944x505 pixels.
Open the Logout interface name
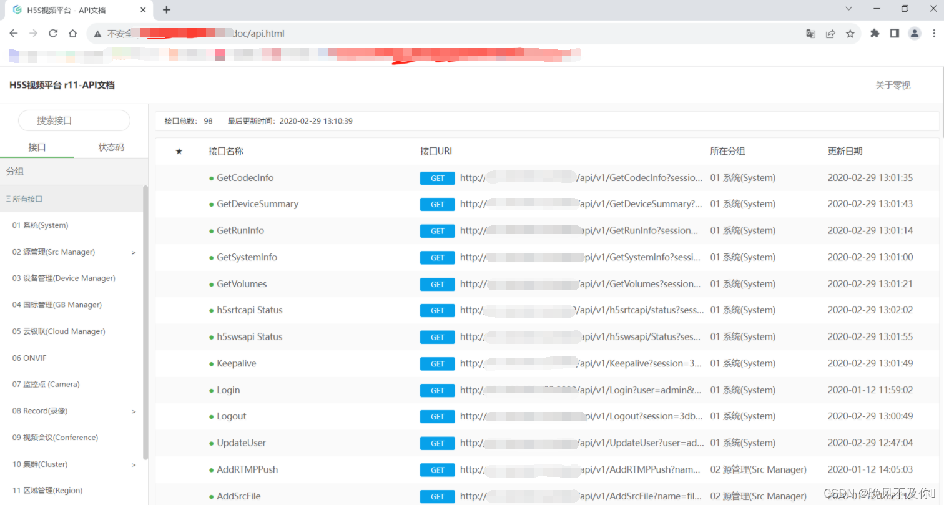click(x=231, y=416)
